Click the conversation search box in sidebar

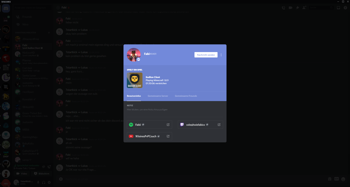click(x=33, y=8)
